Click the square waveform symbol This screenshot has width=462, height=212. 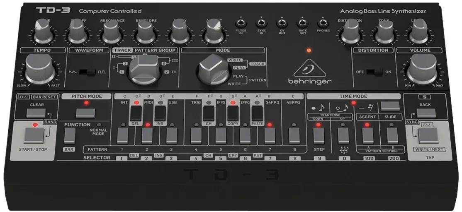(x=102, y=72)
